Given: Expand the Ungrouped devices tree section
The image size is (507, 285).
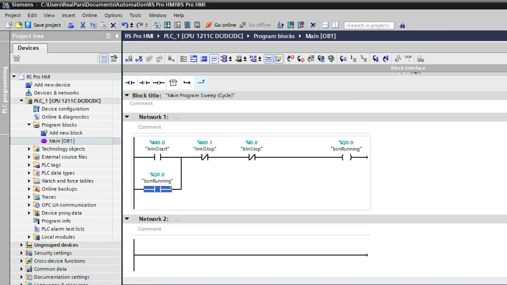Looking at the screenshot, I should 22,245.
